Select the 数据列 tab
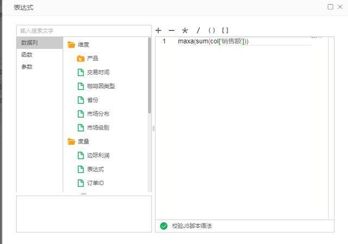The image size is (348, 244). coord(40,42)
